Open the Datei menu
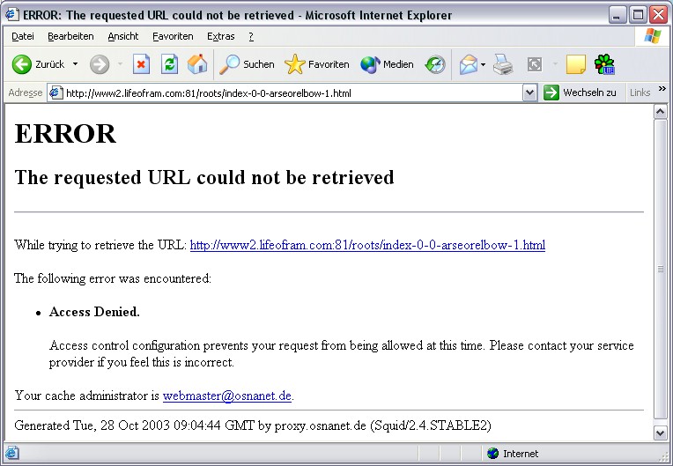This screenshot has height=466, width=673. coord(23,36)
